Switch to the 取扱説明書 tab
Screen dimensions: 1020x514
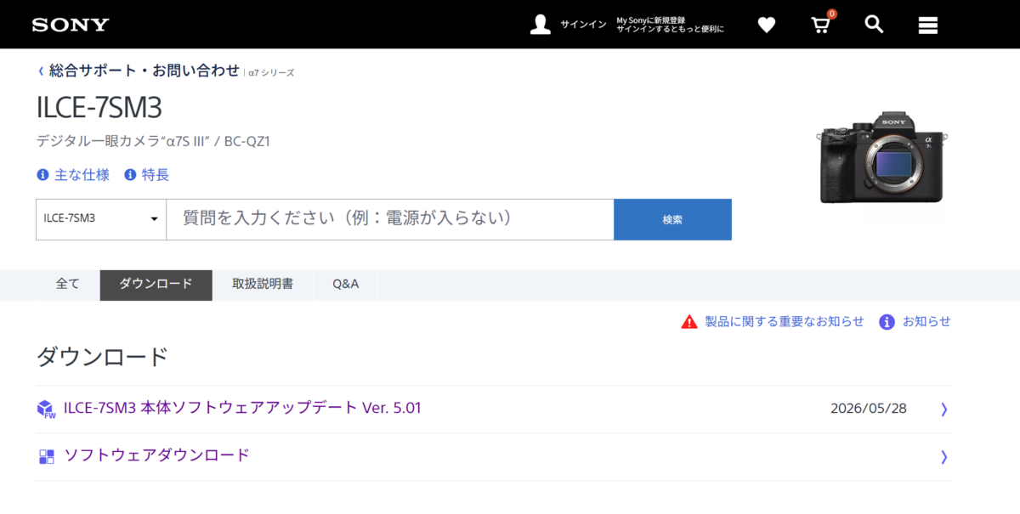(x=263, y=285)
